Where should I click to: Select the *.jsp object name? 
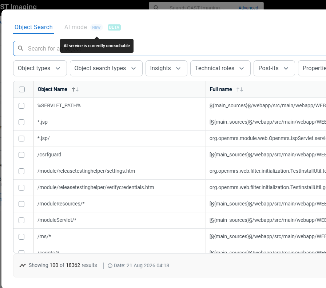point(43,122)
